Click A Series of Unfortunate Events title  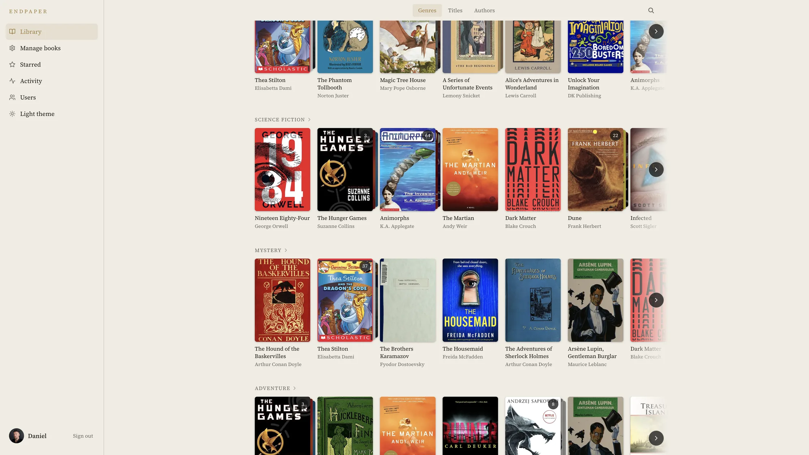pos(467,84)
